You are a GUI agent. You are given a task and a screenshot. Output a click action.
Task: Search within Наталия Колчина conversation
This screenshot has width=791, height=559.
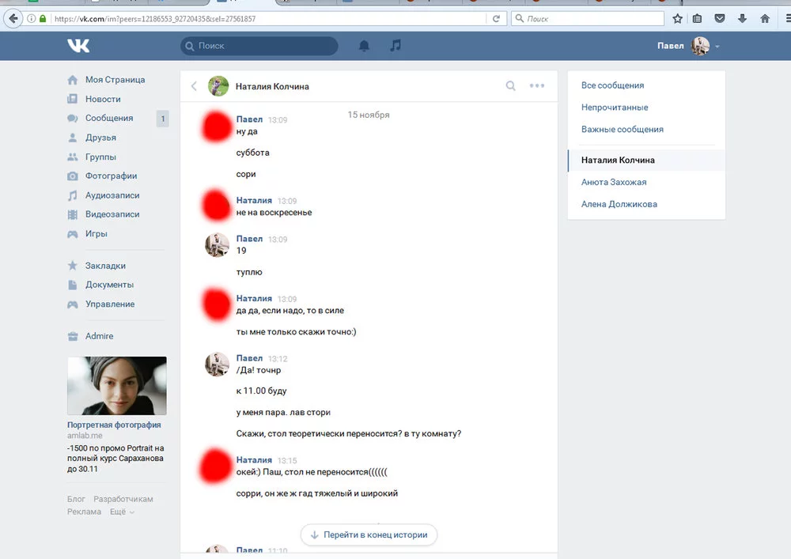(x=510, y=85)
